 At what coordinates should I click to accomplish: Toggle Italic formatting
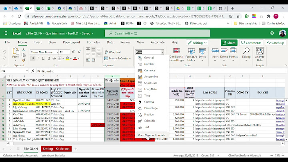38,59
